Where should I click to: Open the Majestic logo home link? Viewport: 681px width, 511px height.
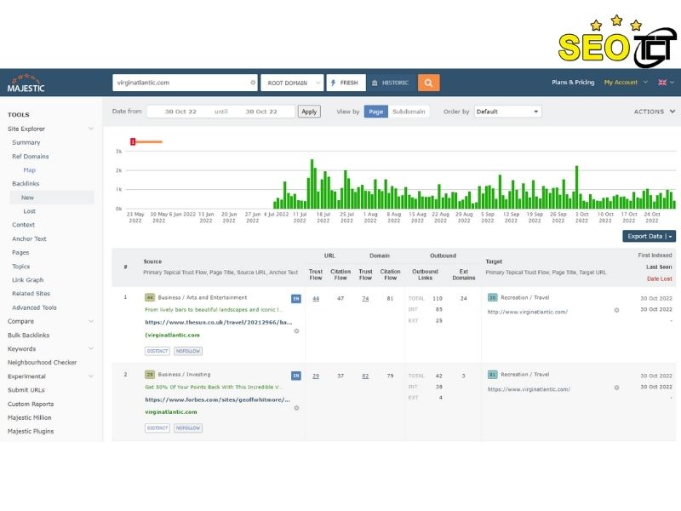pyautogui.click(x=26, y=83)
